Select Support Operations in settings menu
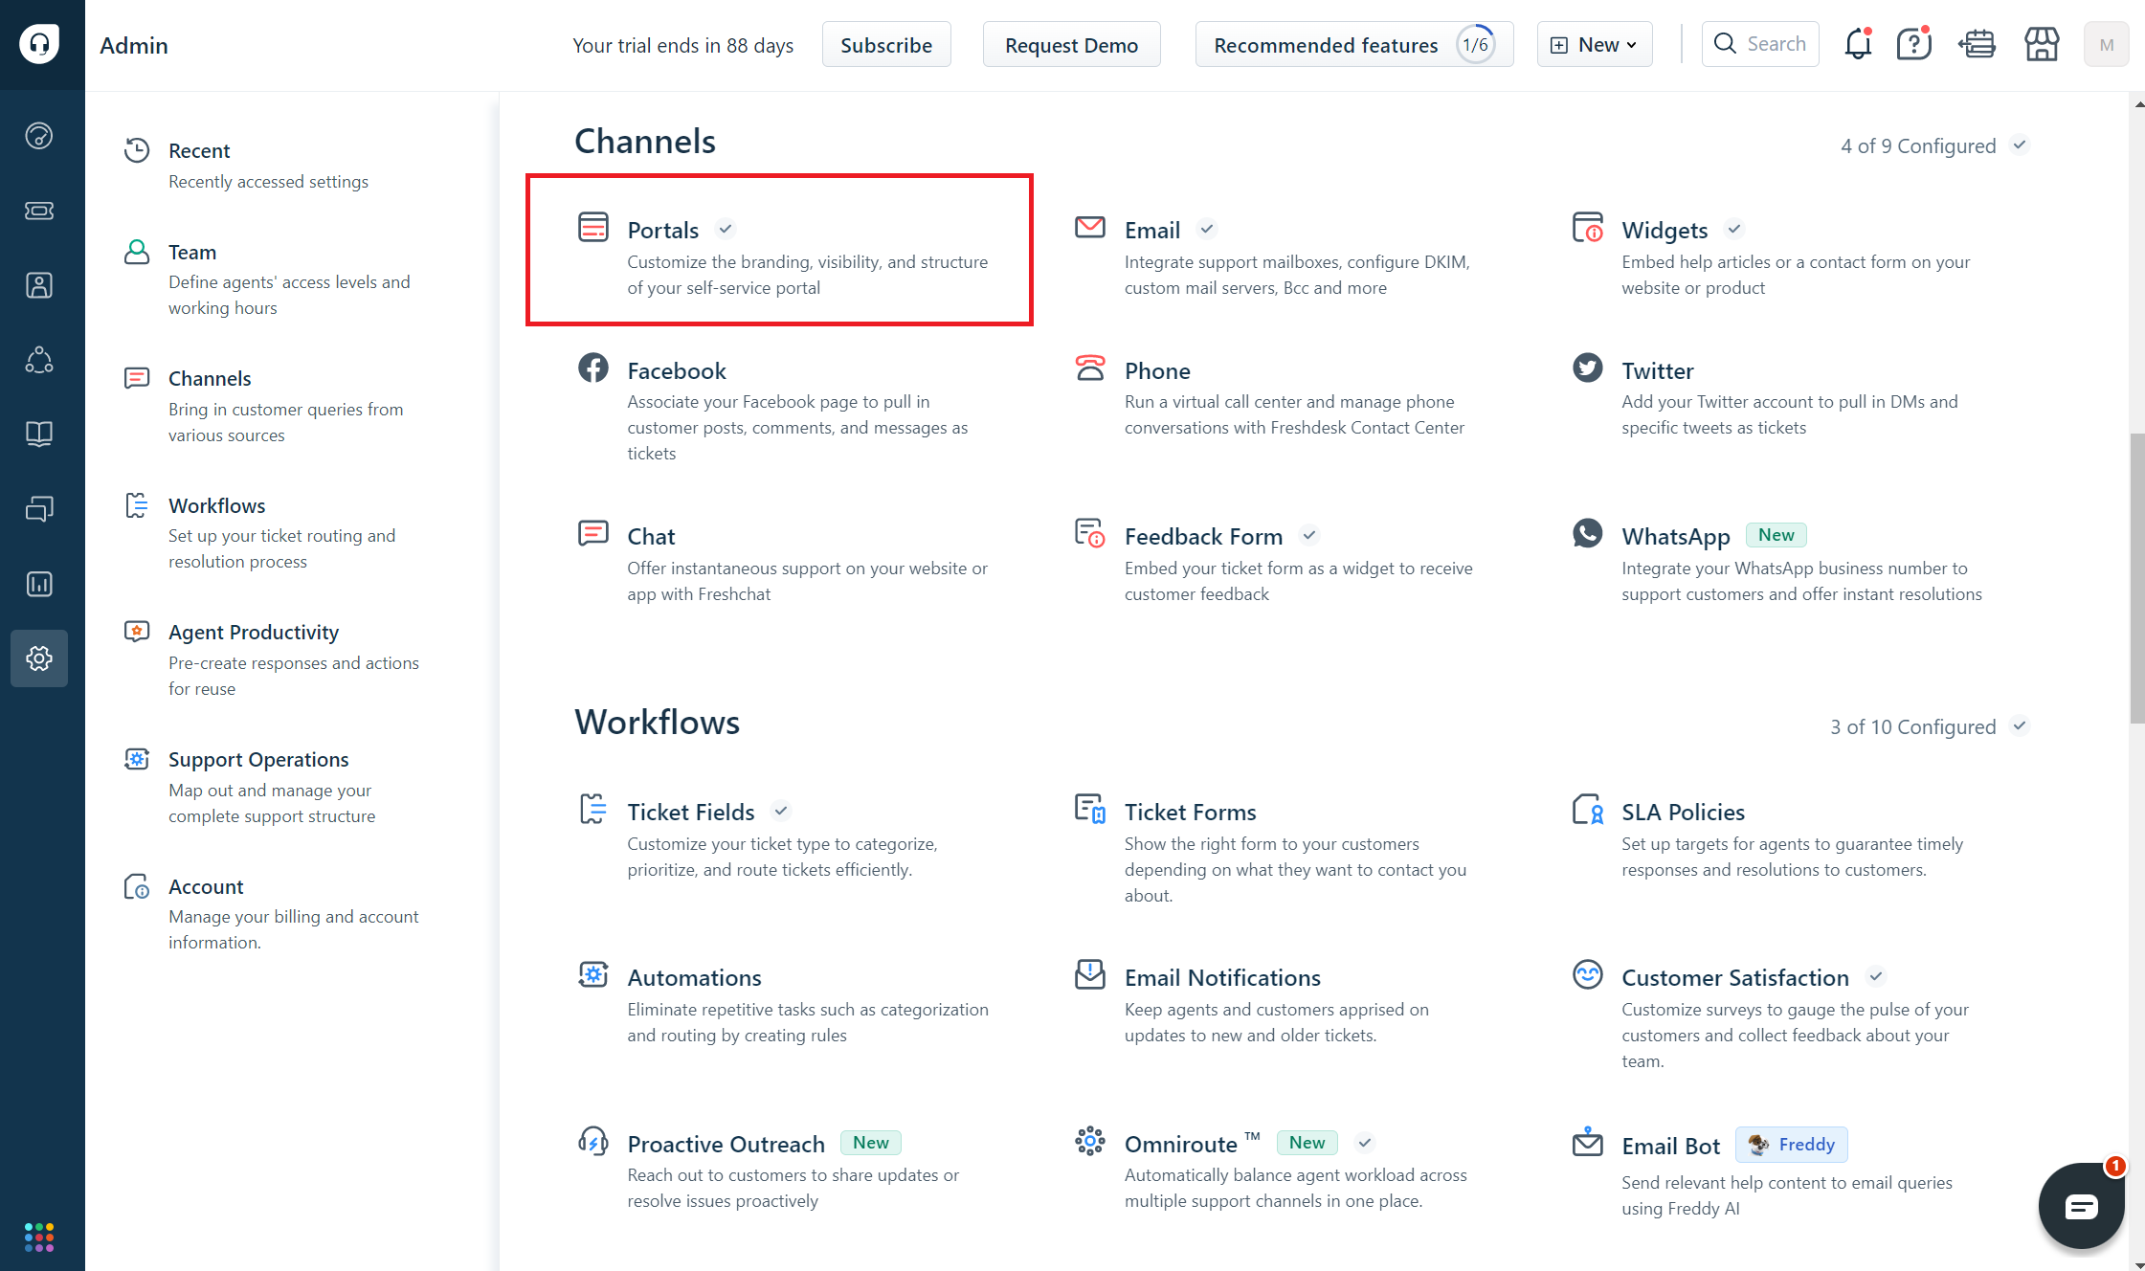The height and width of the screenshot is (1271, 2145). (x=258, y=760)
